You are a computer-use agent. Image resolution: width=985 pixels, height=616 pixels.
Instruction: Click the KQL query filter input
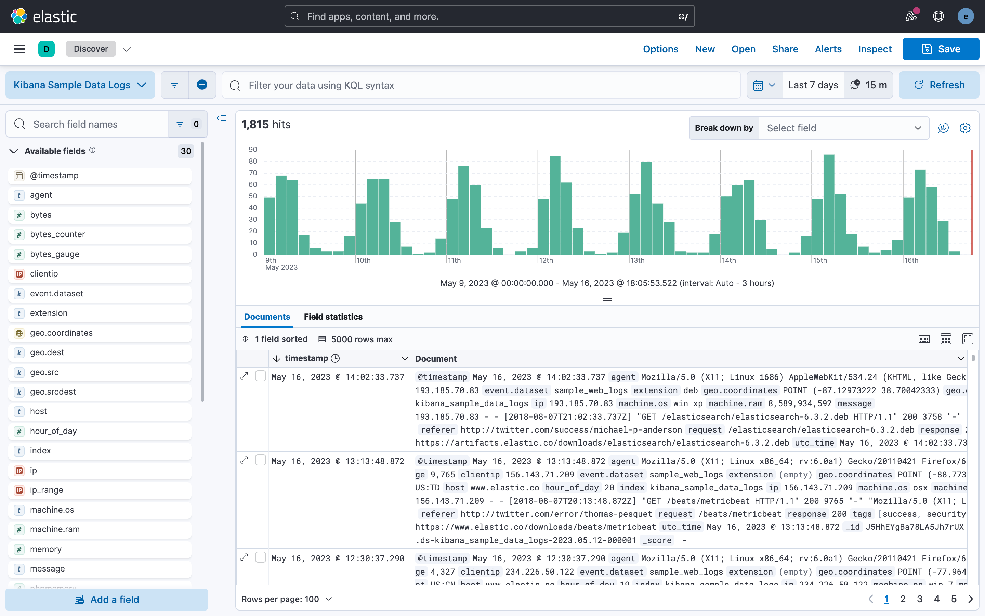point(480,85)
